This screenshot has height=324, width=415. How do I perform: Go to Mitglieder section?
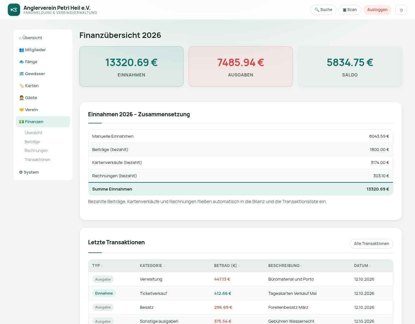pos(43,50)
